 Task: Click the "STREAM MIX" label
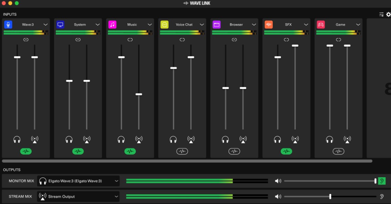(21, 196)
